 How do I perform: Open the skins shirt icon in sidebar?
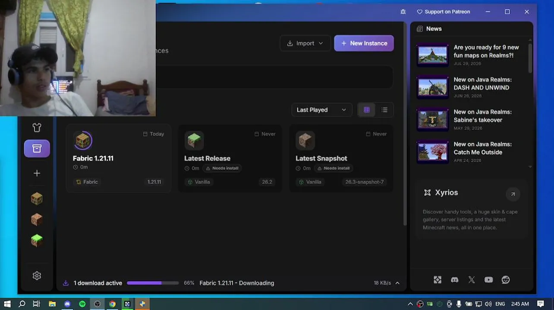pos(37,127)
